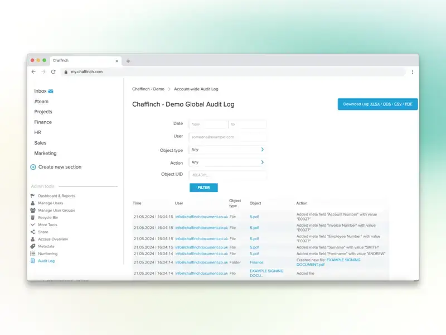Click the Object UID input field
446x335 pixels.
227,175
